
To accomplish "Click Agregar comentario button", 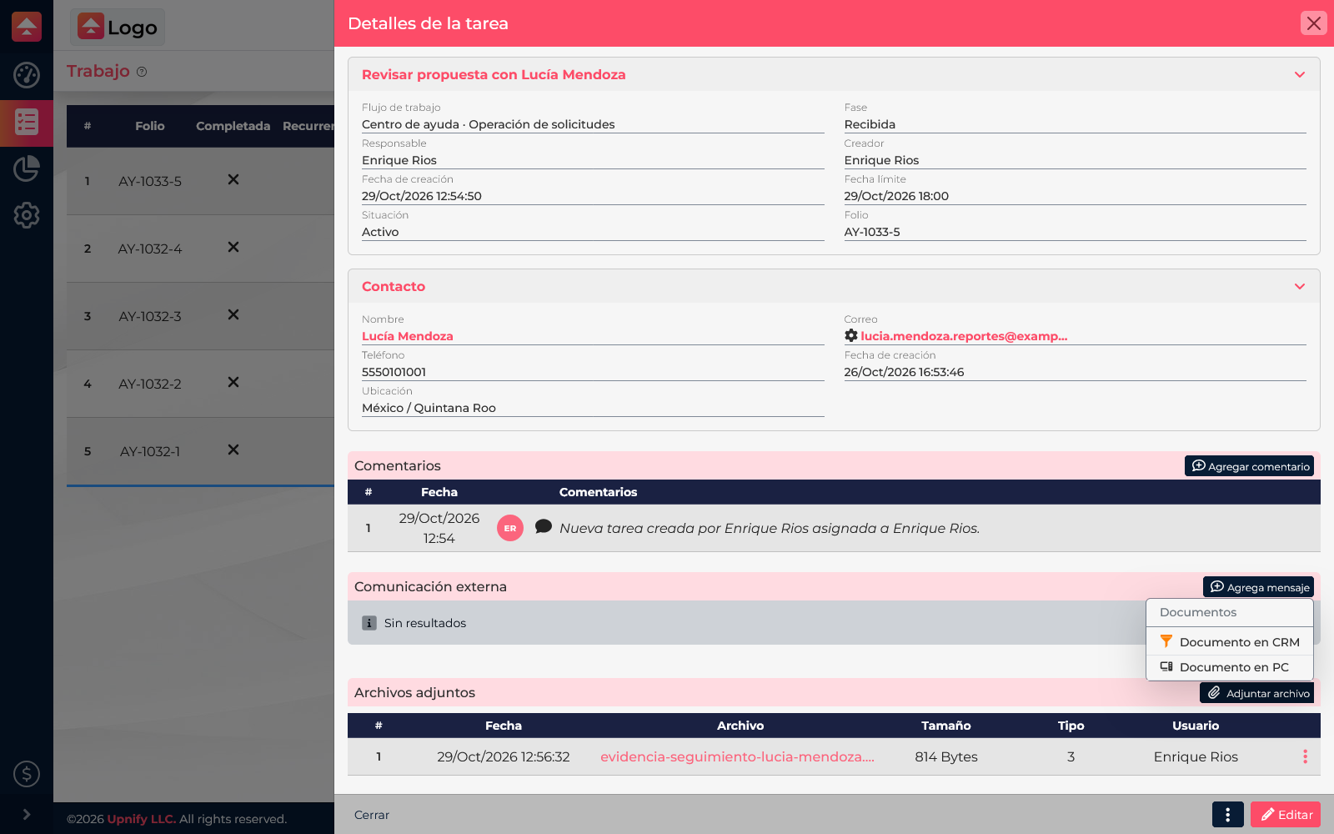I will pyautogui.click(x=1249, y=466).
